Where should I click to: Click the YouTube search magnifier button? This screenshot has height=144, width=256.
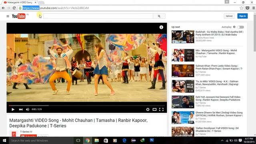pyautogui.click(x=159, y=16)
